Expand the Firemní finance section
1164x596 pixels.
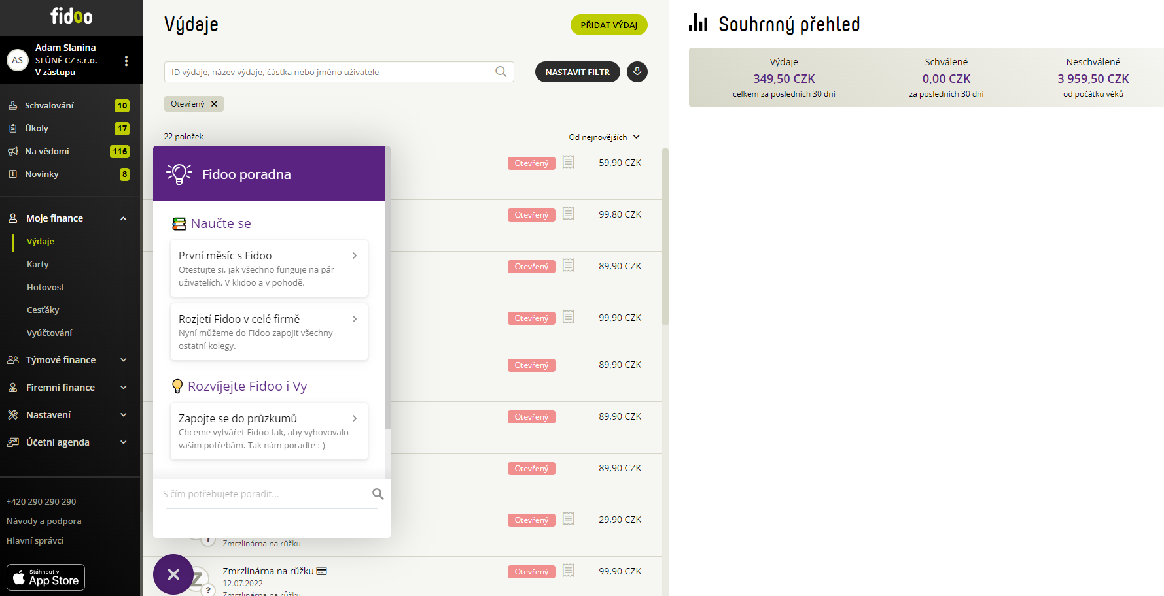[124, 388]
